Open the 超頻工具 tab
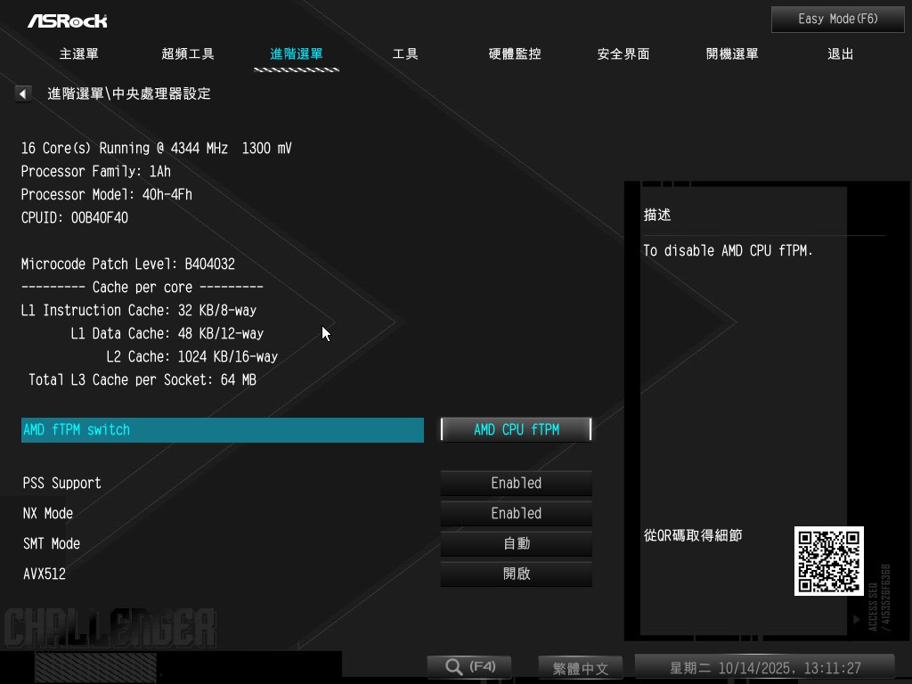 coord(188,53)
